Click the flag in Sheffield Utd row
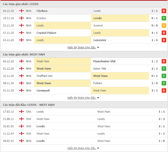Screen dimensions: 168x152 pos(22,76)
